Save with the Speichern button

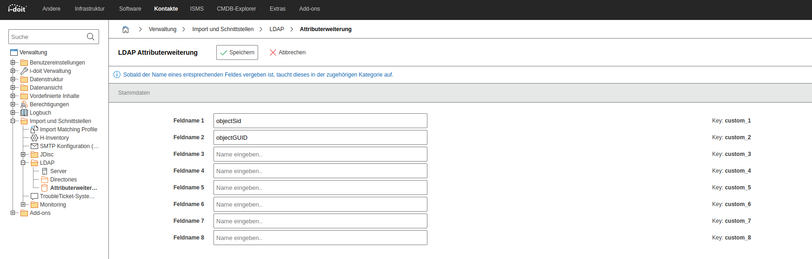point(237,52)
